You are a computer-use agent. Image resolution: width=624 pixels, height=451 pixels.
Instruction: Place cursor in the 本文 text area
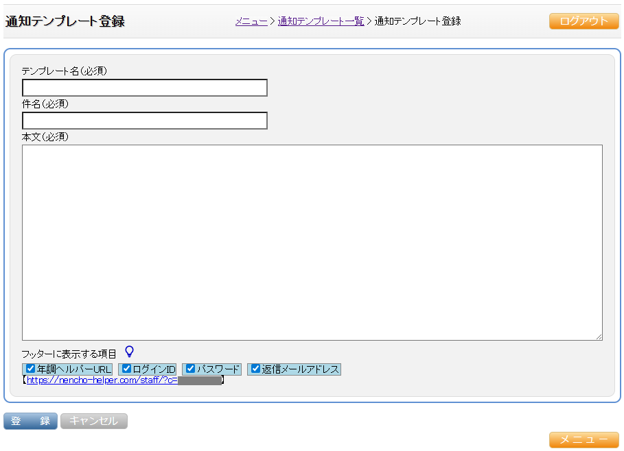click(312, 242)
